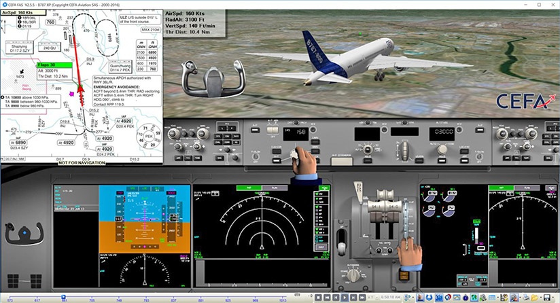Click the Play button in playback bar
This screenshot has height=303, width=560.
pos(345,297)
